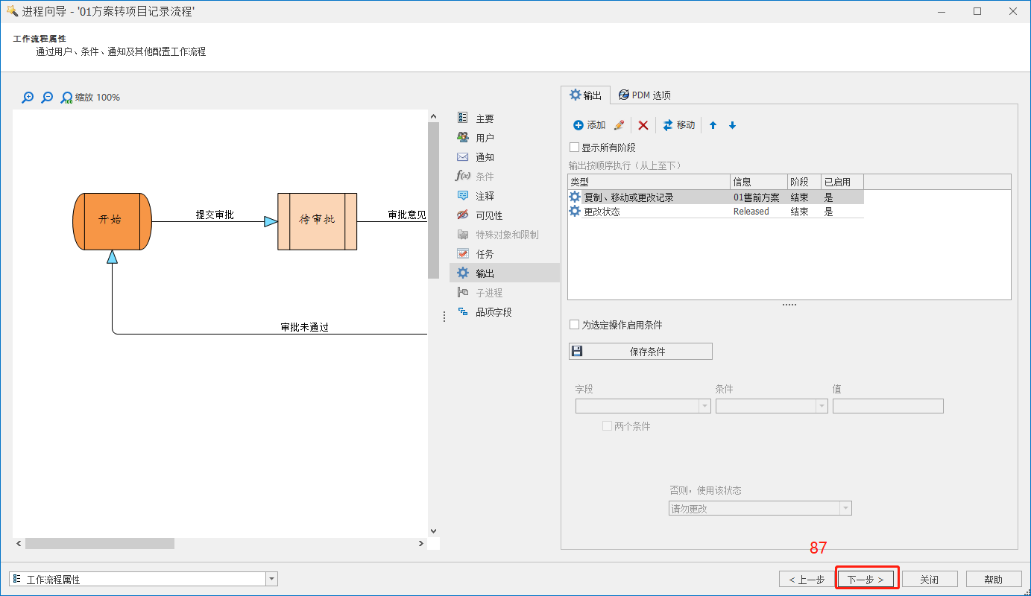Move selected output up with arrow
This screenshot has width=1031, height=596.
[713, 125]
